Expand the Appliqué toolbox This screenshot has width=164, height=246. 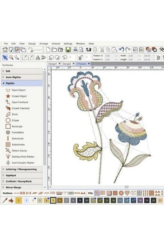click(x=22, y=175)
